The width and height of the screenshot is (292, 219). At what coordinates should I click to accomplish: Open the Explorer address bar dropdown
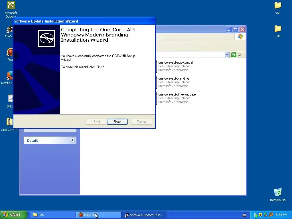(227, 55)
